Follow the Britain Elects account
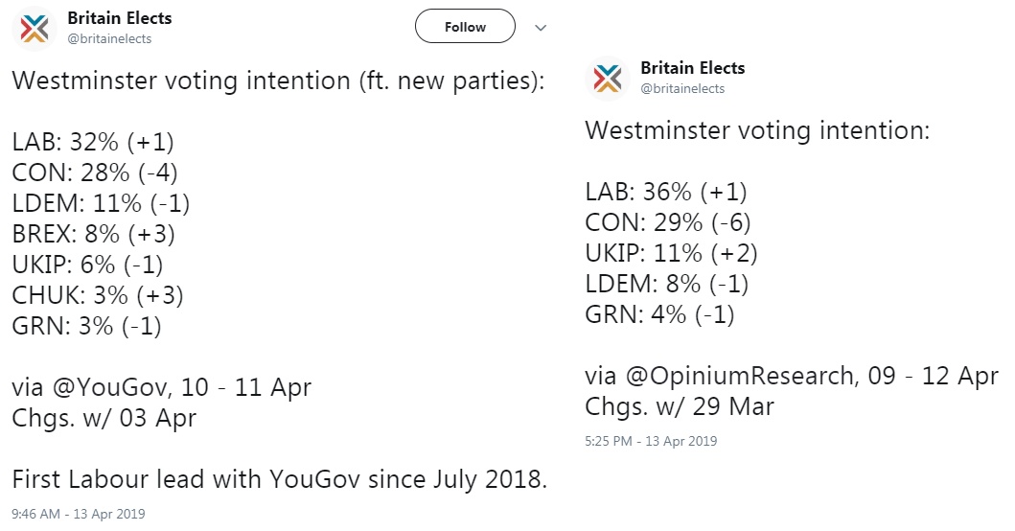The image size is (1015, 531). [465, 27]
